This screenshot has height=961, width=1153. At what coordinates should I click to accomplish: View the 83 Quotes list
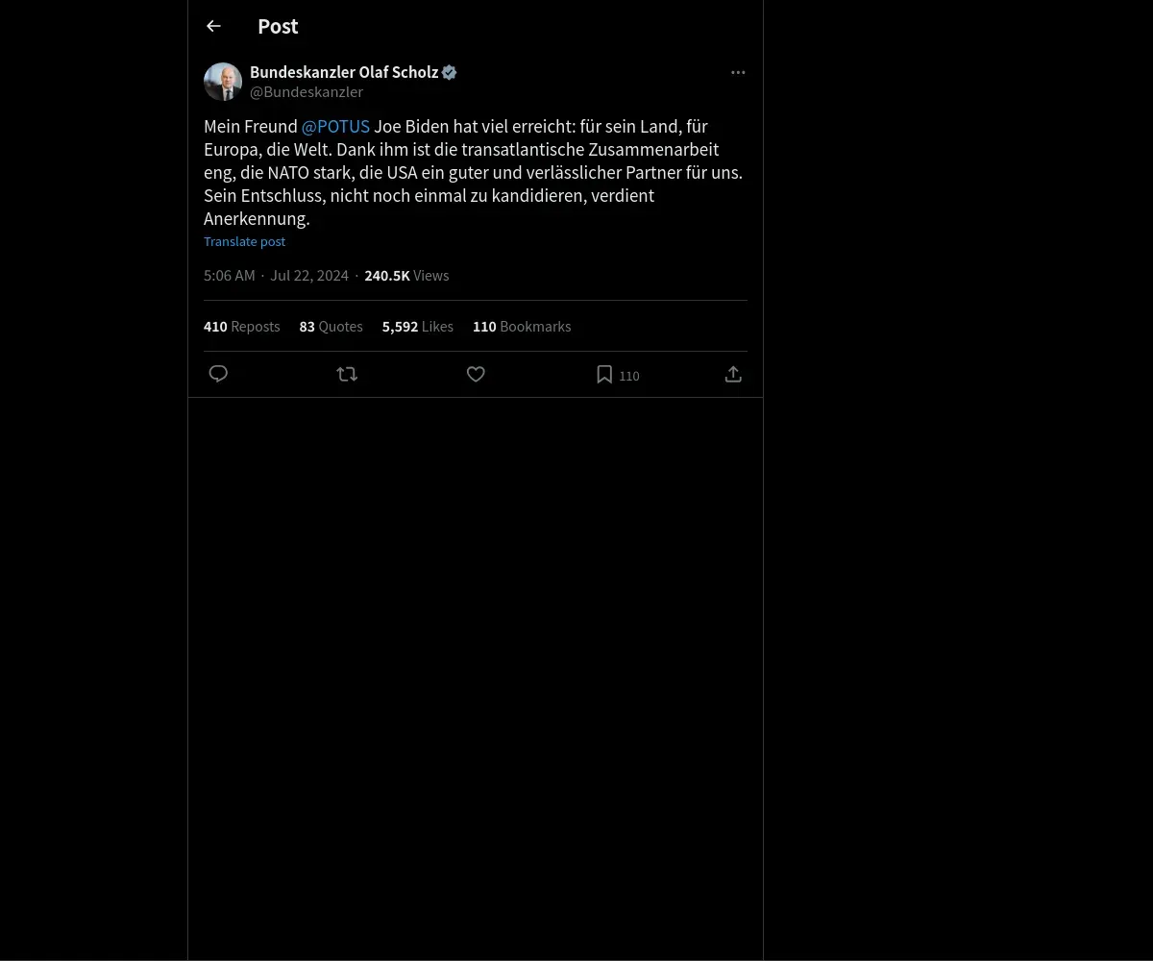click(331, 327)
